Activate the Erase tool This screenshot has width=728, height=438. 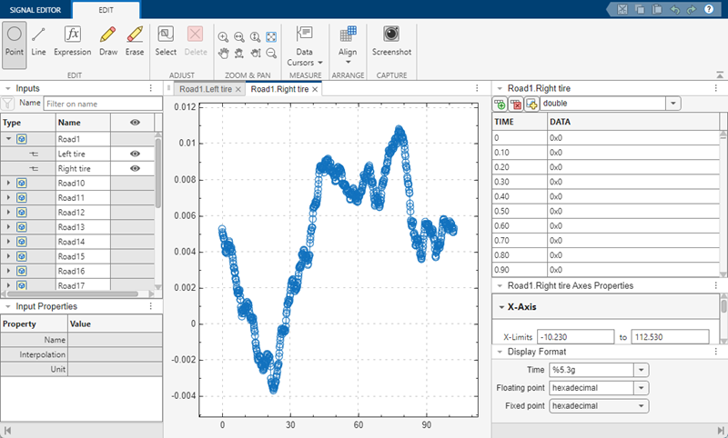pos(135,42)
